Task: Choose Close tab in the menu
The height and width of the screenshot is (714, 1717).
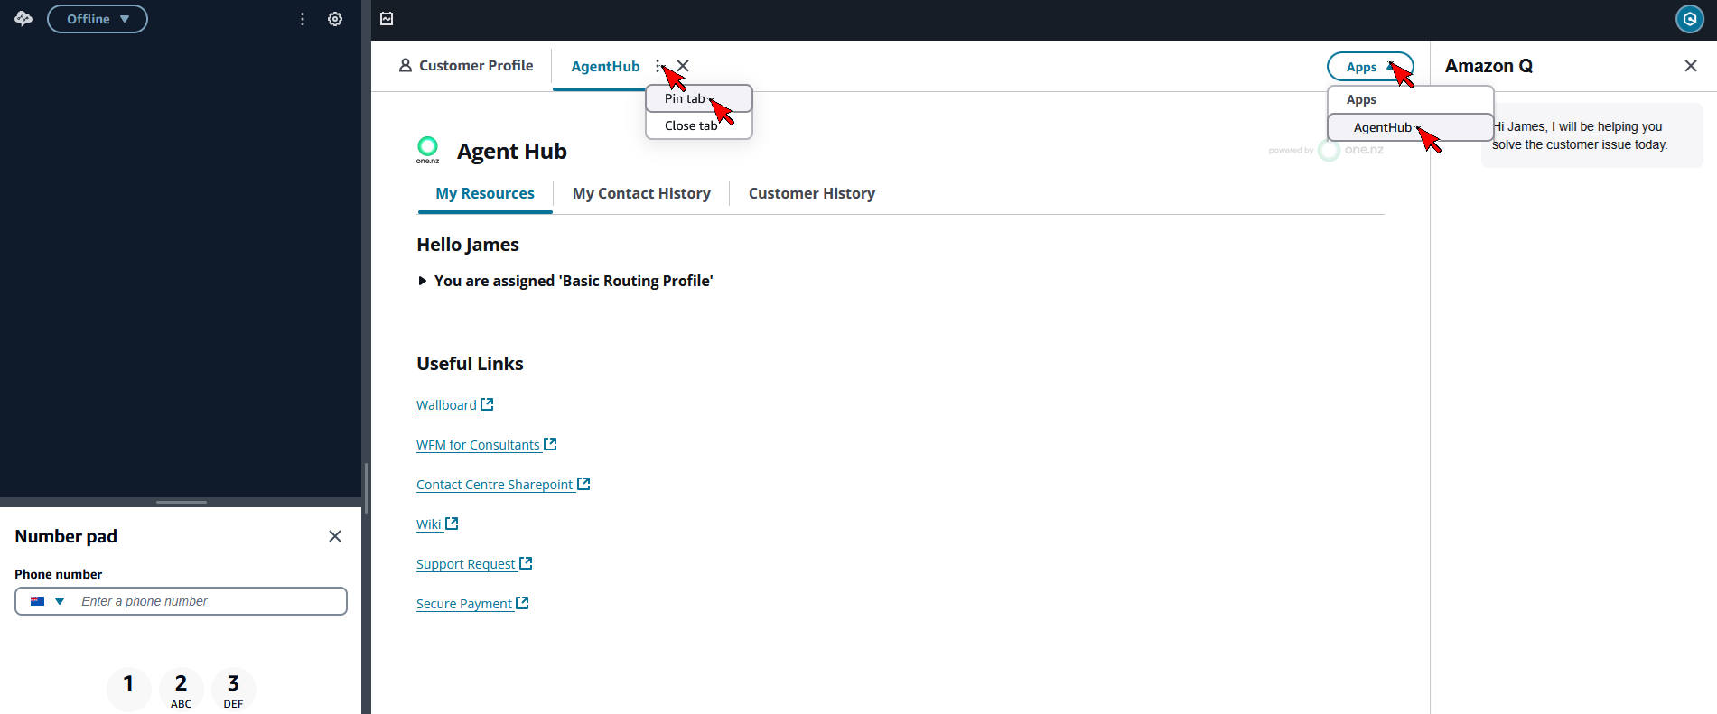Action: pyautogui.click(x=691, y=126)
